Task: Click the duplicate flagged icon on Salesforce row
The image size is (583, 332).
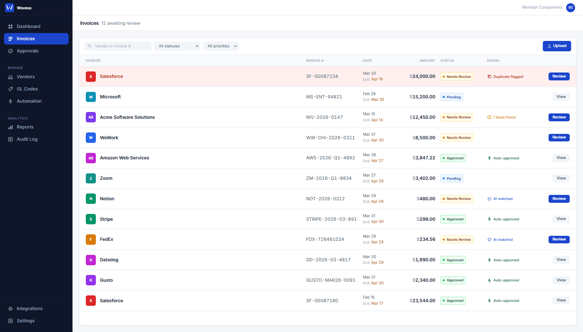Action: [x=489, y=76]
